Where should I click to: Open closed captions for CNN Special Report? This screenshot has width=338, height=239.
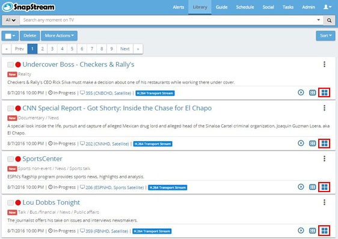[312, 143]
